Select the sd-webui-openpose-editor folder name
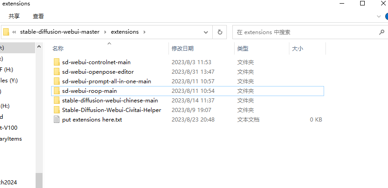Screen dimensions: 388x188 (98, 72)
